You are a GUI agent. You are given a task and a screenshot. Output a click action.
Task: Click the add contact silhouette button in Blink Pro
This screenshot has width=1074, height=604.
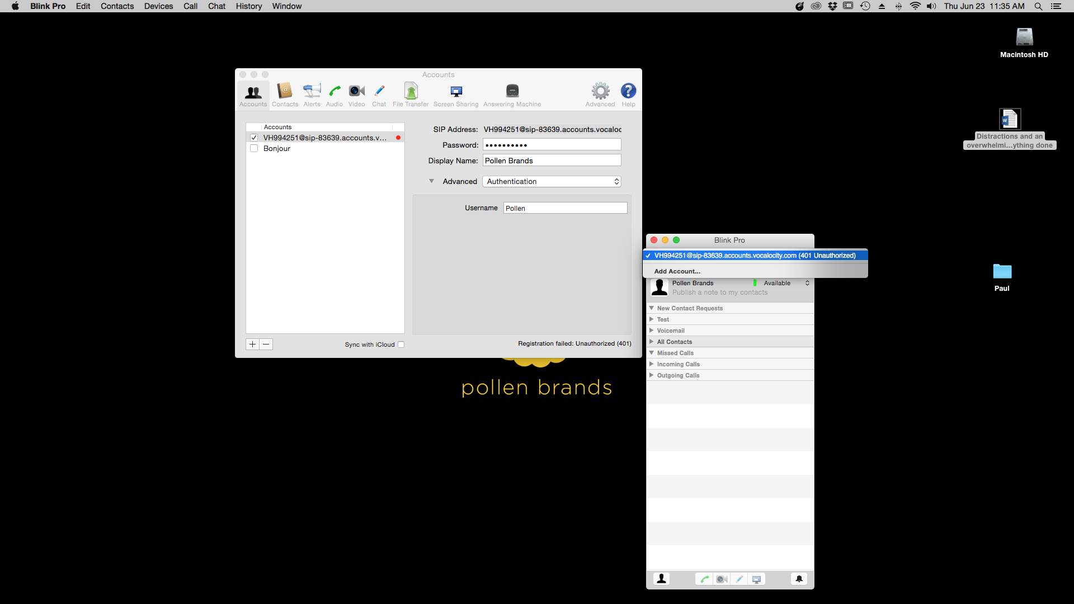(x=661, y=579)
